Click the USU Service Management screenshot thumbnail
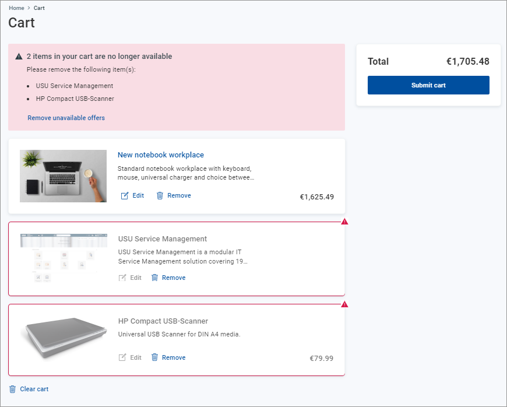 click(63, 258)
